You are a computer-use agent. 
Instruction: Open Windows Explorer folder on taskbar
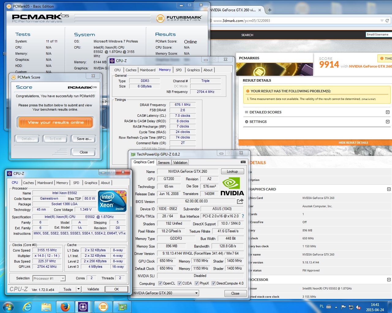pos(46,307)
